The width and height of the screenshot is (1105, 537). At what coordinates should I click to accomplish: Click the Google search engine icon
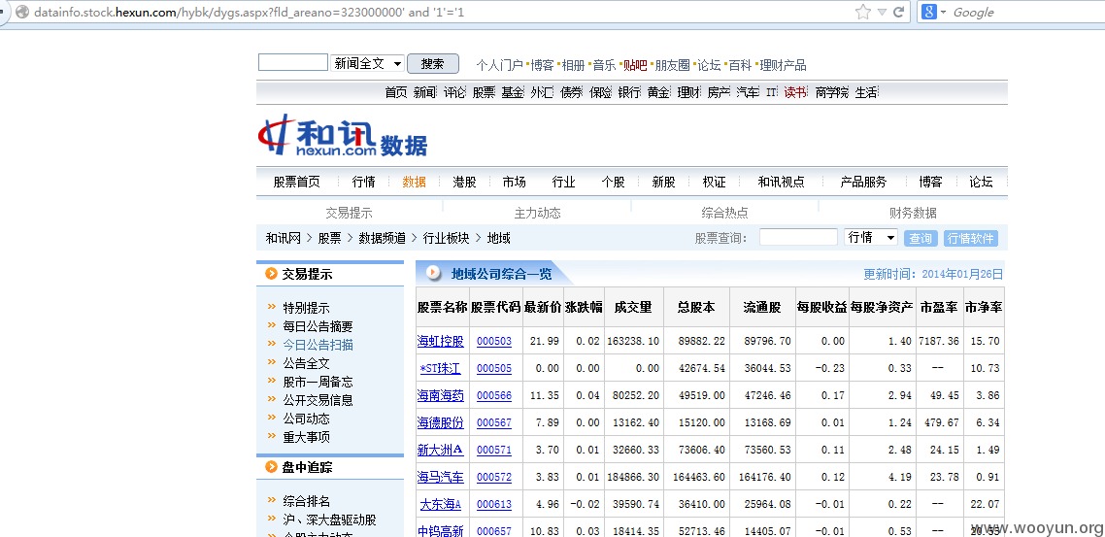coord(929,12)
